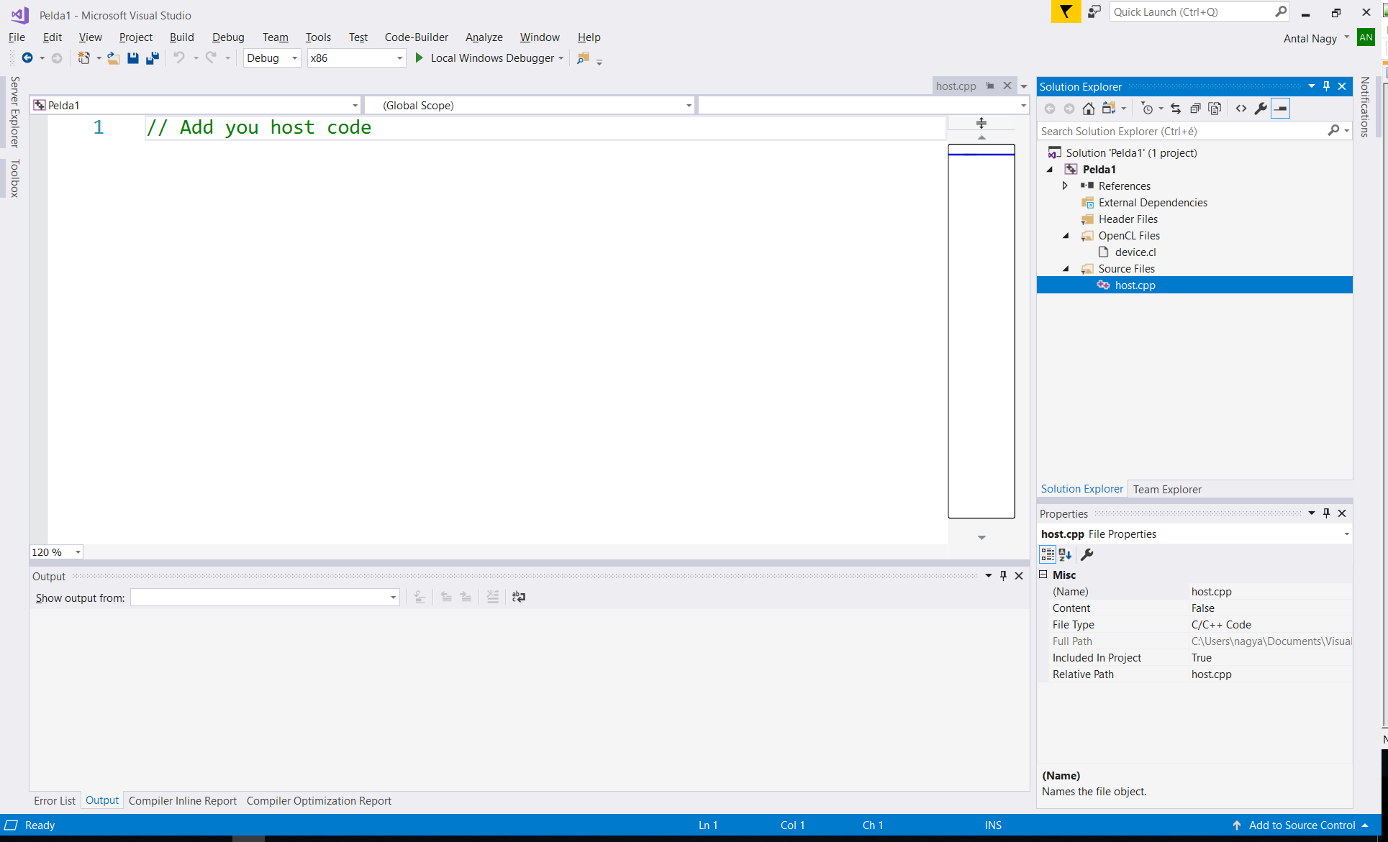This screenshot has width=1388, height=842.
Task: Toggle Preview Selected Items button
Action: click(x=1281, y=109)
